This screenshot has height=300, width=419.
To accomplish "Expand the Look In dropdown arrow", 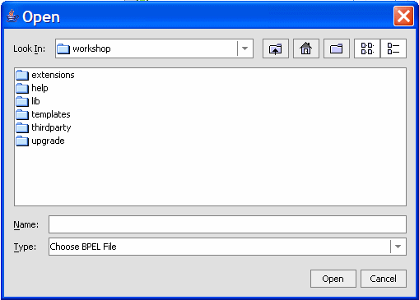I will point(244,48).
